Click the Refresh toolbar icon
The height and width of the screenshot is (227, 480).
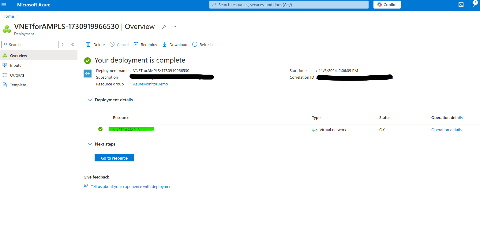coord(195,45)
